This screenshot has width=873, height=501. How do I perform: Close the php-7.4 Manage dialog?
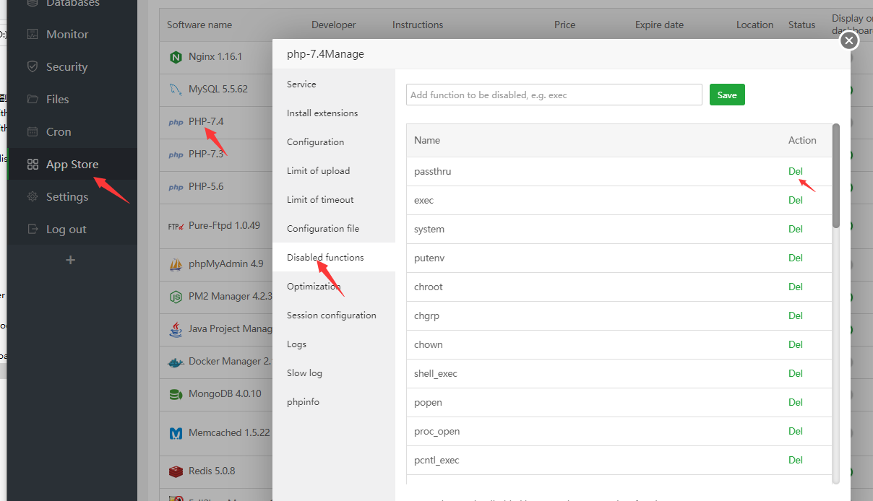pos(849,40)
